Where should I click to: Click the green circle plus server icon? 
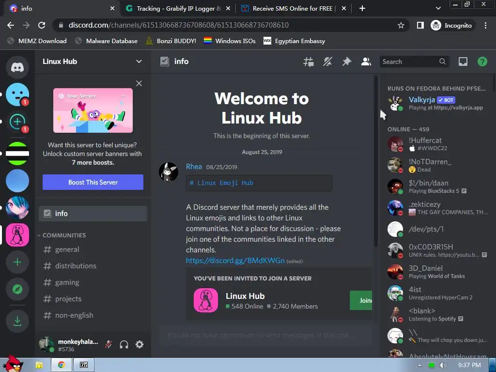(17, 122)
